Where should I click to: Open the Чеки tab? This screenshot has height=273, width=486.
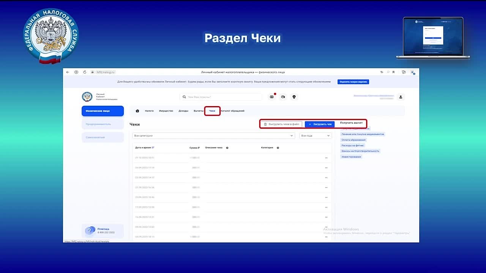click(212, 111)
